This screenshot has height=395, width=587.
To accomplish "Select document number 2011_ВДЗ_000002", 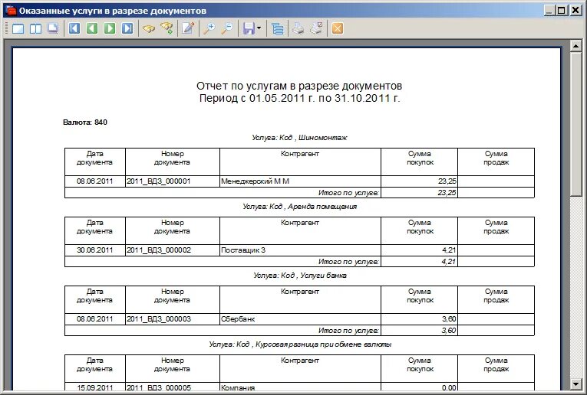I will click(x=159, y=250).
